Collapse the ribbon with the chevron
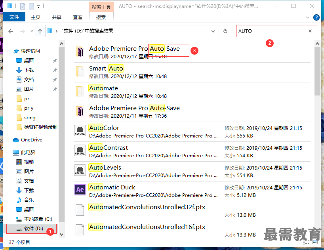Image resolution: width=324 pixels, height=250 pixels. [308, 17]
